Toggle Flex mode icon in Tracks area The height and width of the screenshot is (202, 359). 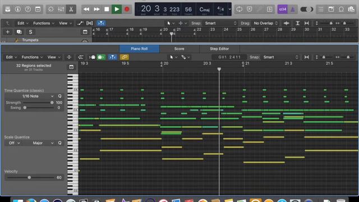coord(90,23)
